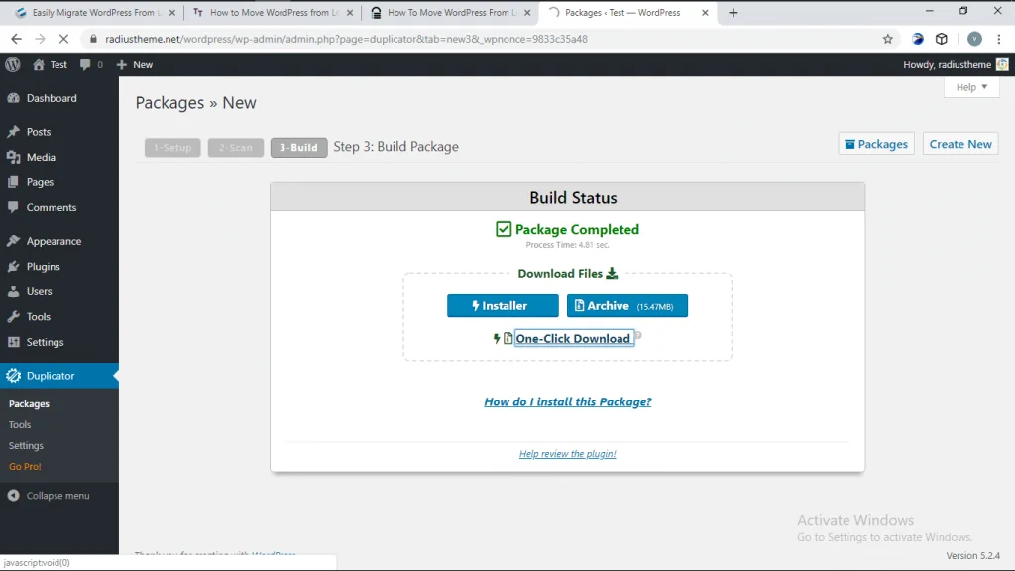The height and width of the screenshot is (571, 1015).
Task: Bookmark this page with the star
Action: [x=887, y=39]
